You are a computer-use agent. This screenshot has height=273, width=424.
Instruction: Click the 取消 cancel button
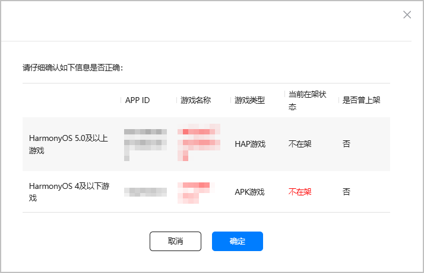[x=175, y=241]
